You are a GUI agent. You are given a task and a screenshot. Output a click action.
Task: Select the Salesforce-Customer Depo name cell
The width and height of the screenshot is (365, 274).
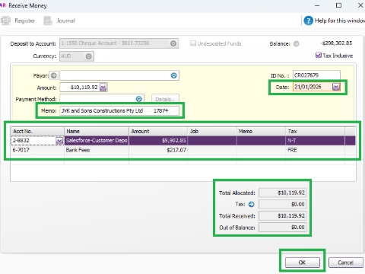click(97, 141)
